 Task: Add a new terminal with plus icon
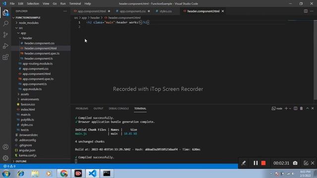coord(286,108)
